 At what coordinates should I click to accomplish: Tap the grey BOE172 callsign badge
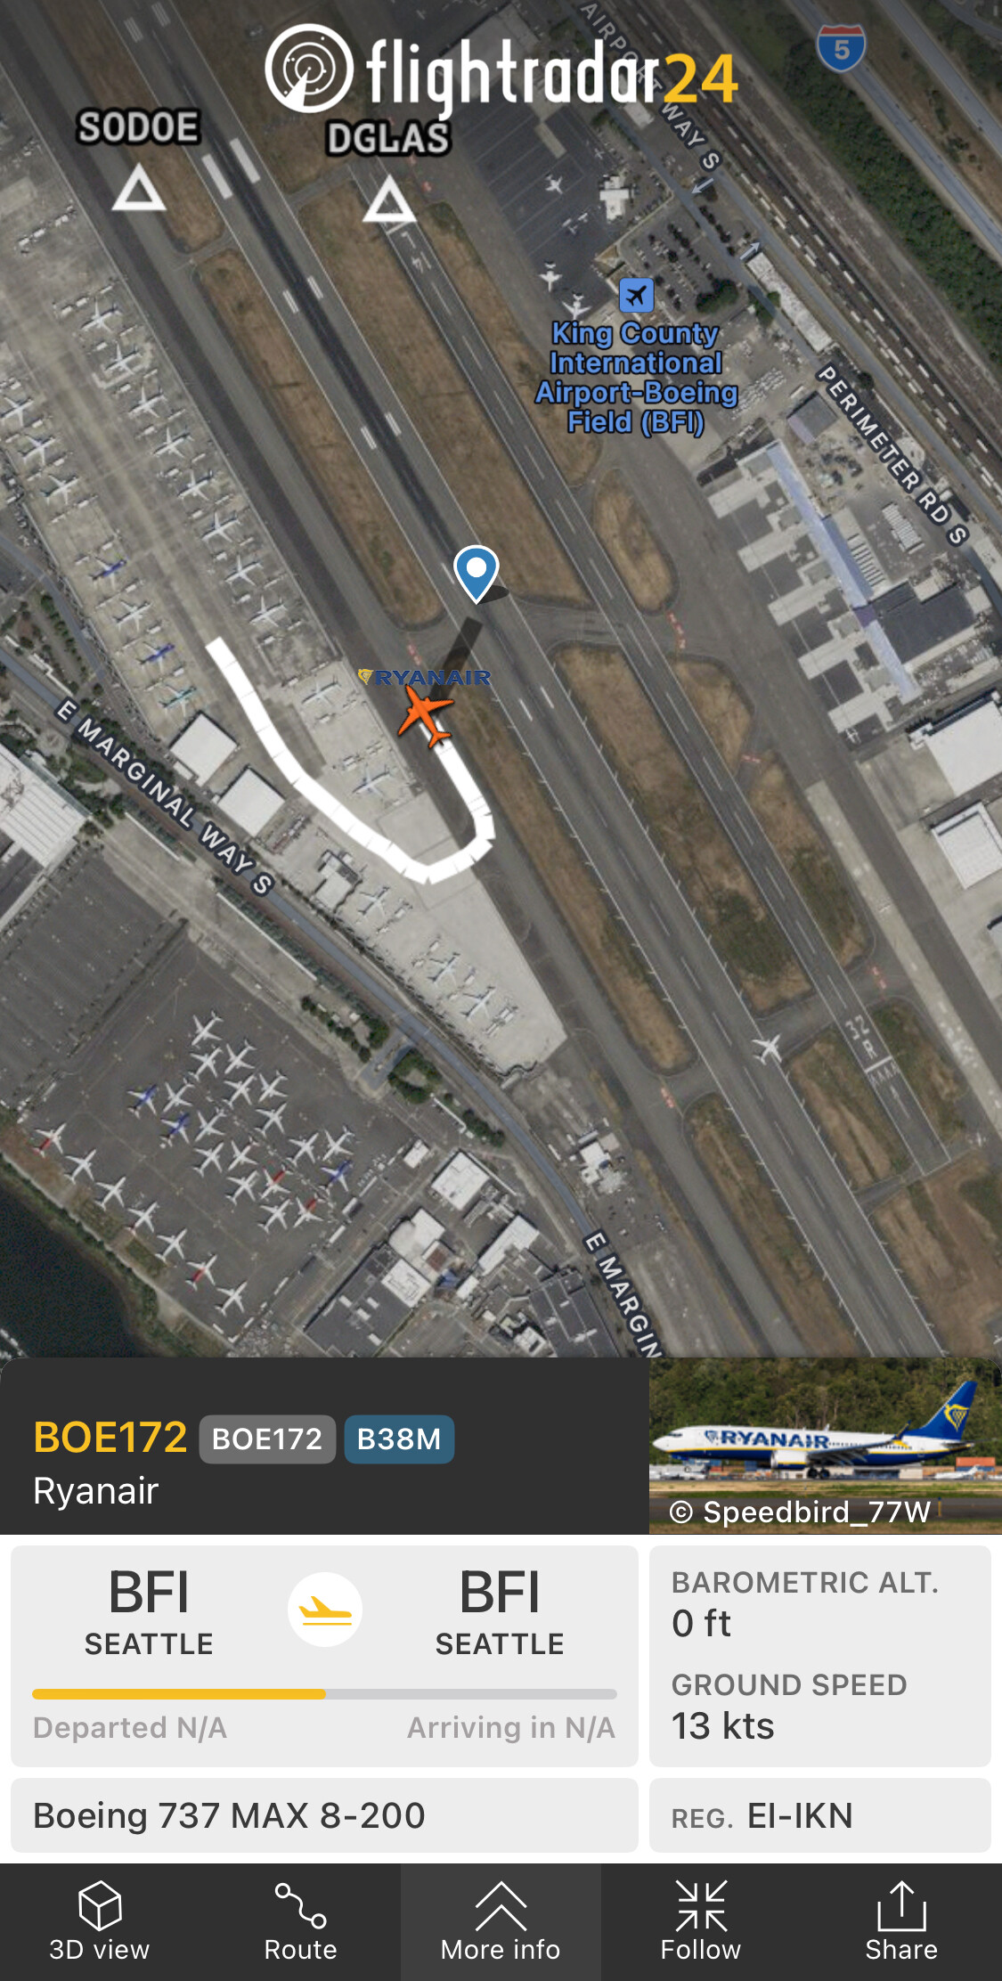(267, 1439)
